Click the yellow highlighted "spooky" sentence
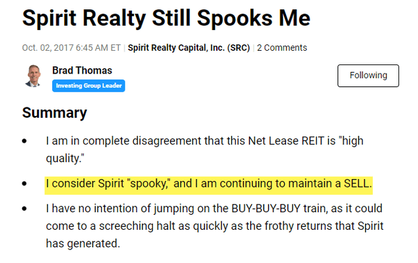 [208, 184]
